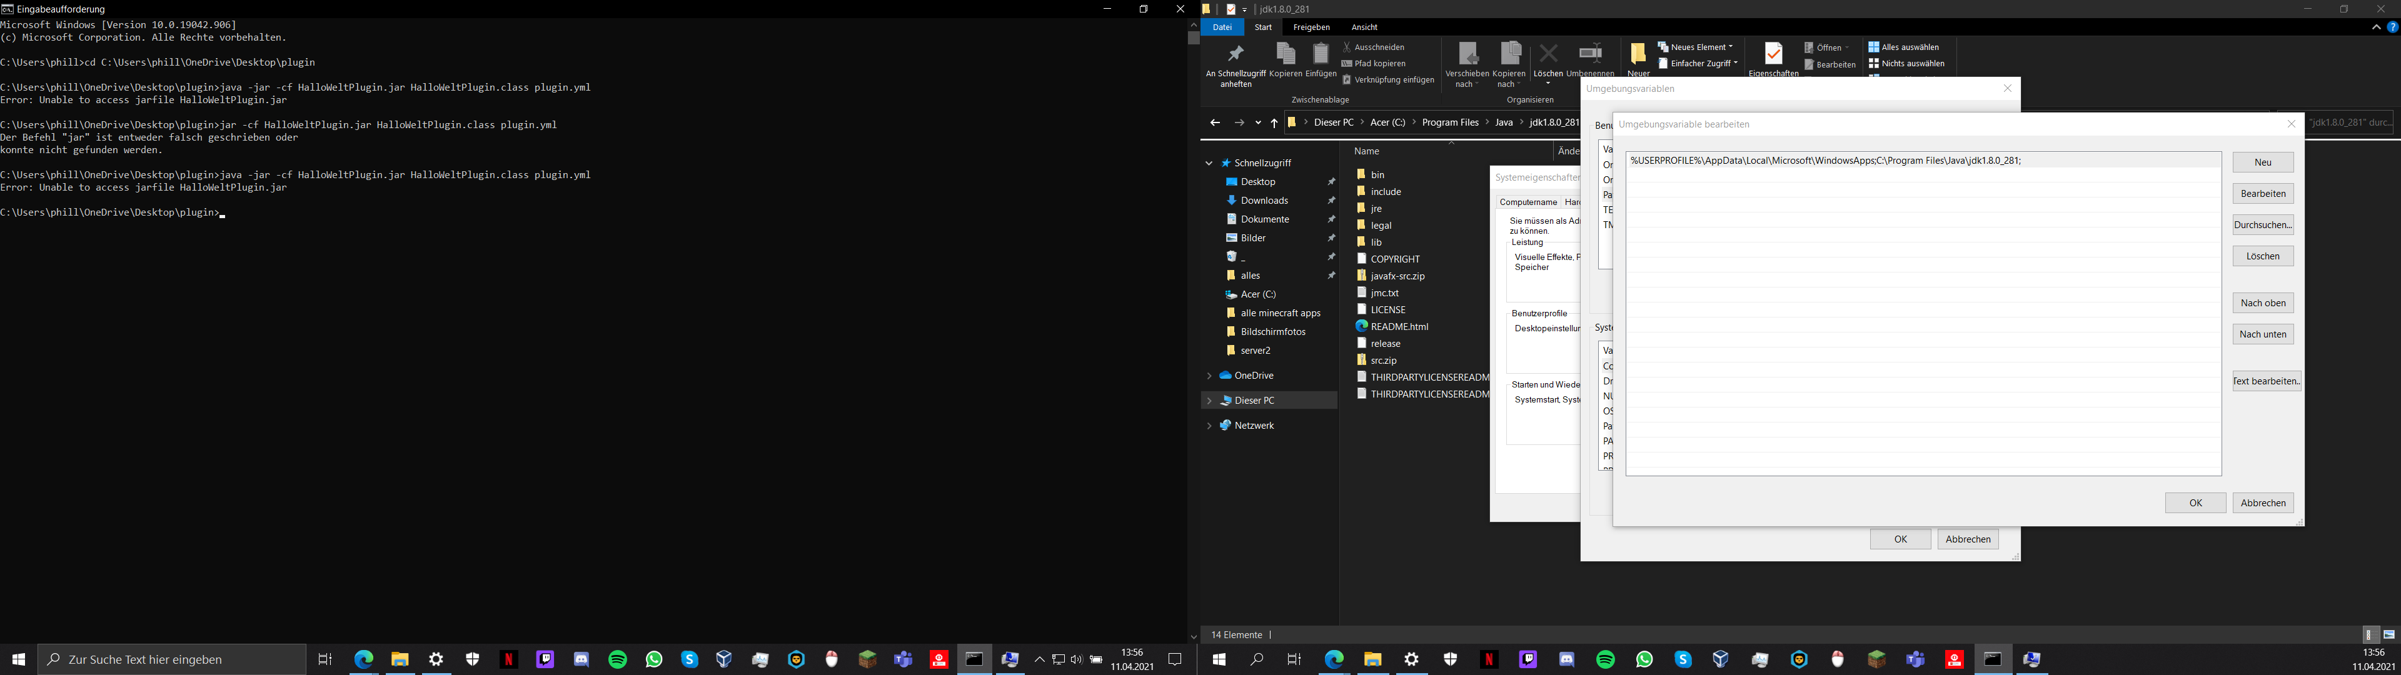Open recent locations dropdown arrow
The image size is (2401, 675).
[1257, 123]
